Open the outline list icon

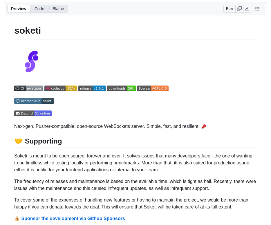click(x=257, y=9)
